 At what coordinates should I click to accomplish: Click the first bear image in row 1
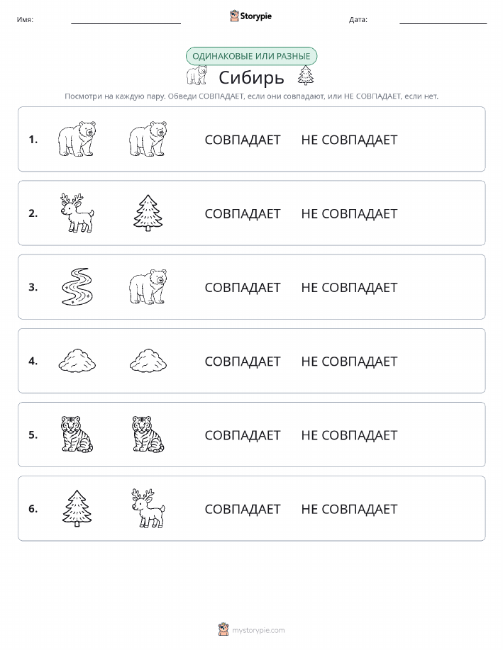(77, 139)
